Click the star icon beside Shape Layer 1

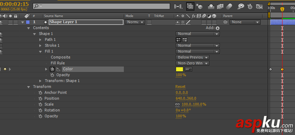point(46,22)
